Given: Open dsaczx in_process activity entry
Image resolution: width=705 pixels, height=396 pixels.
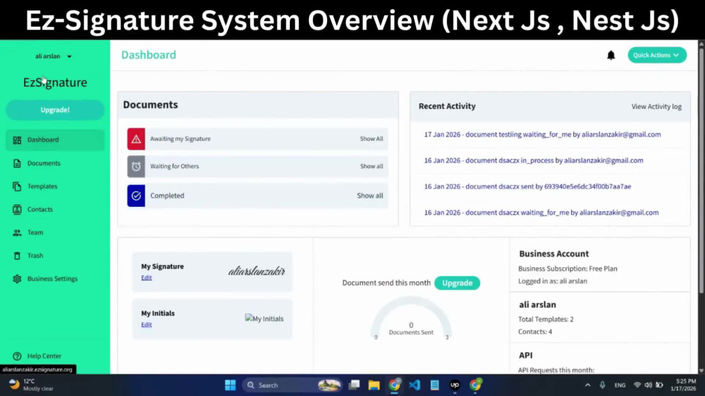Looking at the screenshot, I should click(x=533, y=160).
